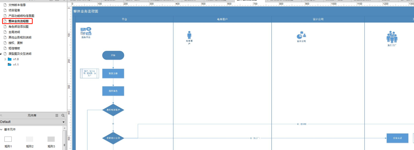The height and width of the screenshot is (150, 414).
Task: Click the 实名认证 process box
Action: tap(397, 138)
